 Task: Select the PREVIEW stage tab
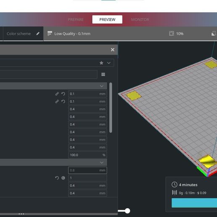[107, 19]
